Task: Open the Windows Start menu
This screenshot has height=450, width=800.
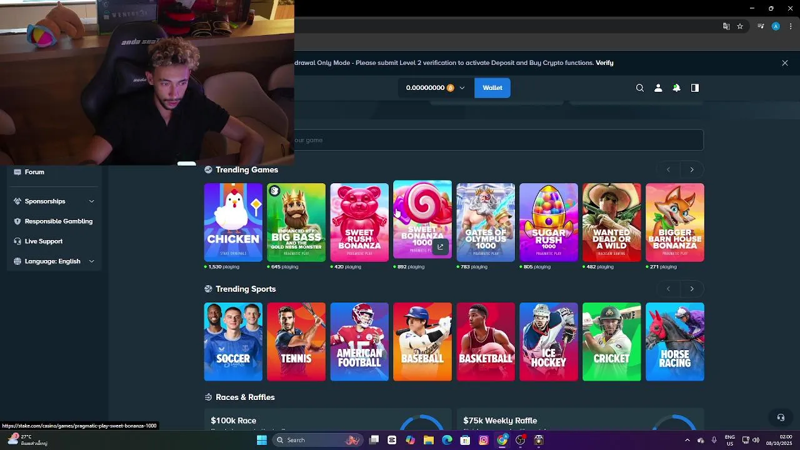Action: [262, 440]
